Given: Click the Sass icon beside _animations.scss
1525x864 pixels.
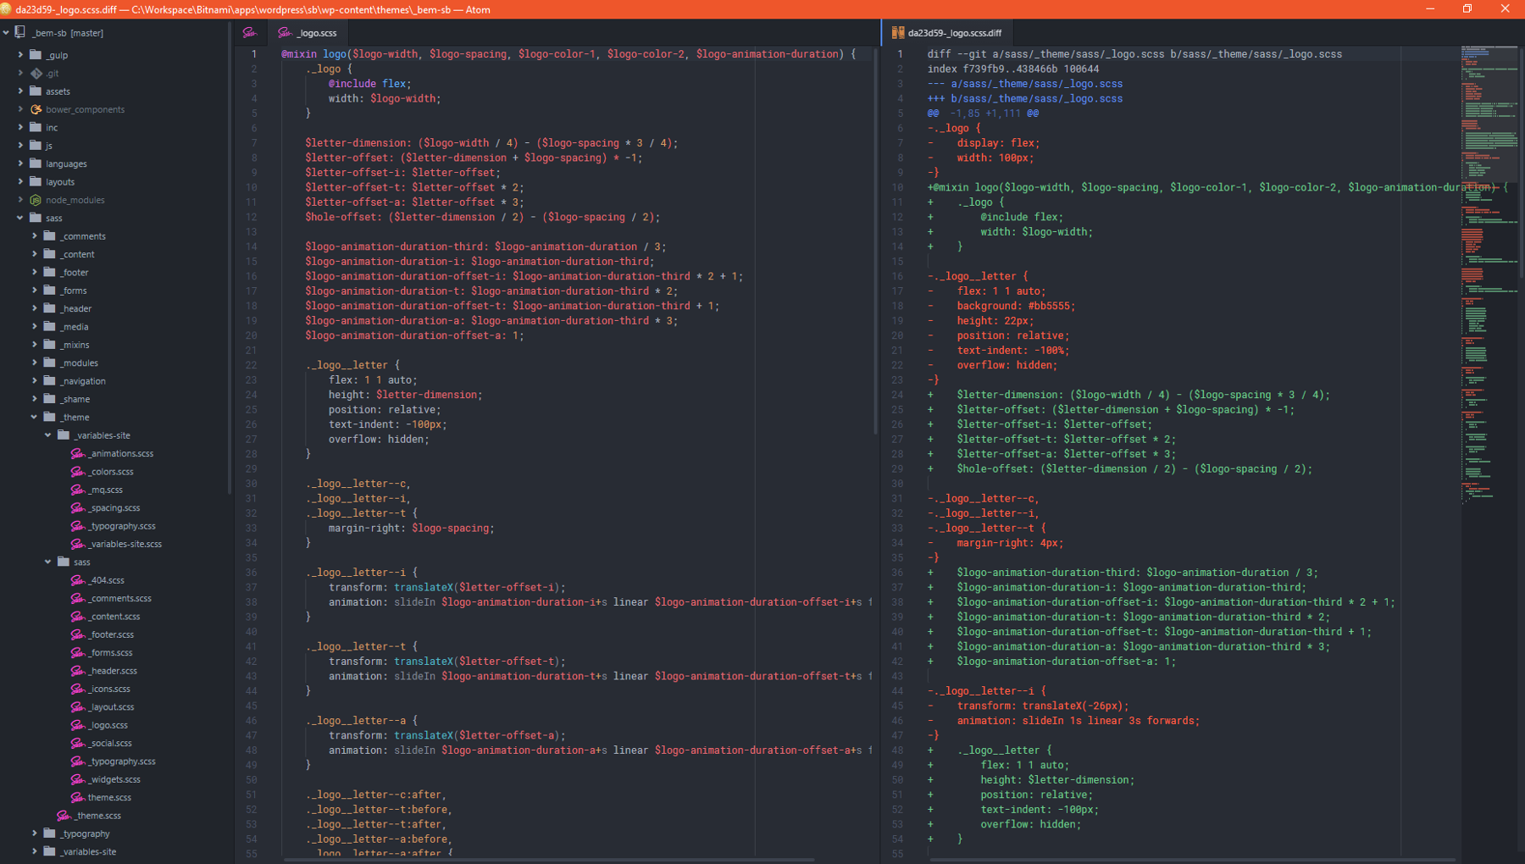Looking at the screenshot, I should coord(78,453).
